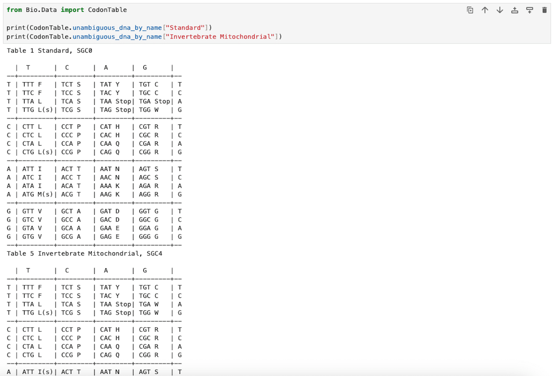555x376 pixels.
Task: Click unambiguous_dna_by_name in second print line
Action: coord(117,37)
